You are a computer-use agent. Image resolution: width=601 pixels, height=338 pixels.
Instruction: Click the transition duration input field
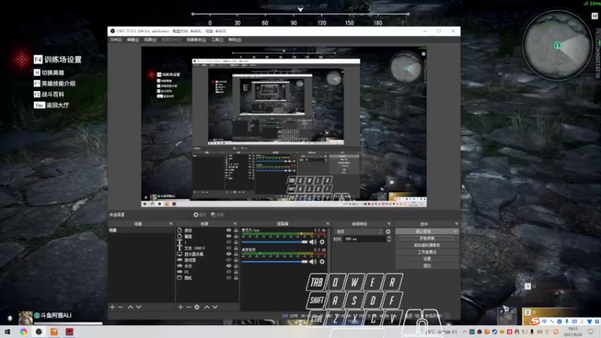(x=364, y=239)
